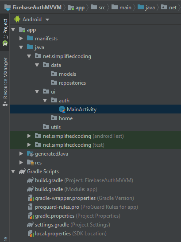Click the Resource Manager shapes icon
The height and width of the screenshot is (242, 181).
(x=5, y=104)
